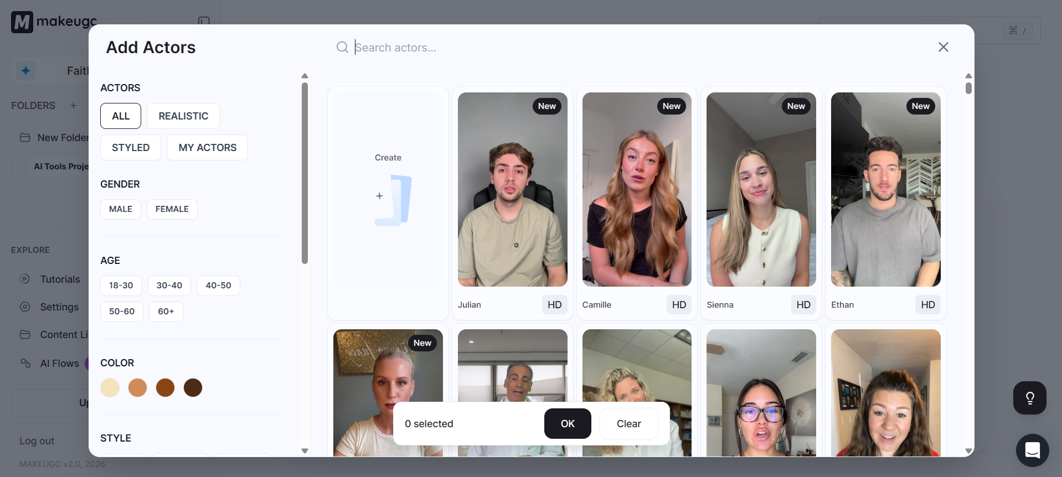Click the search magnifier icon
The image size is (1062, 477).
(342, 47)
